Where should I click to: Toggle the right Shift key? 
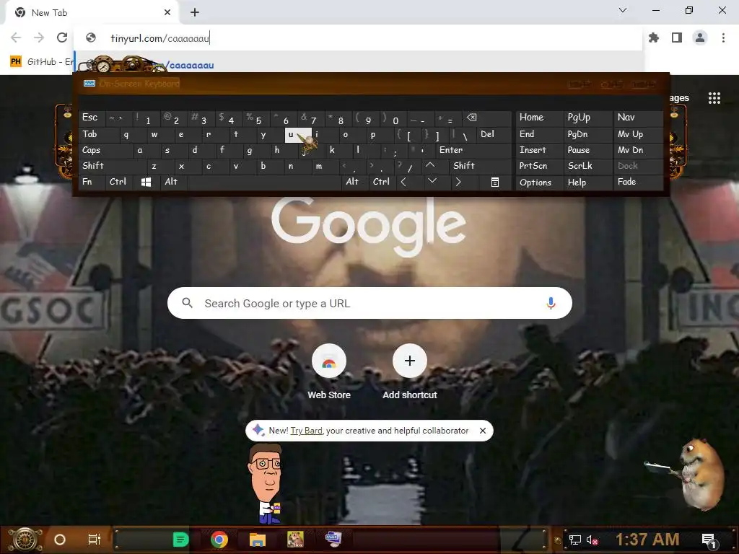click(481, 166)
